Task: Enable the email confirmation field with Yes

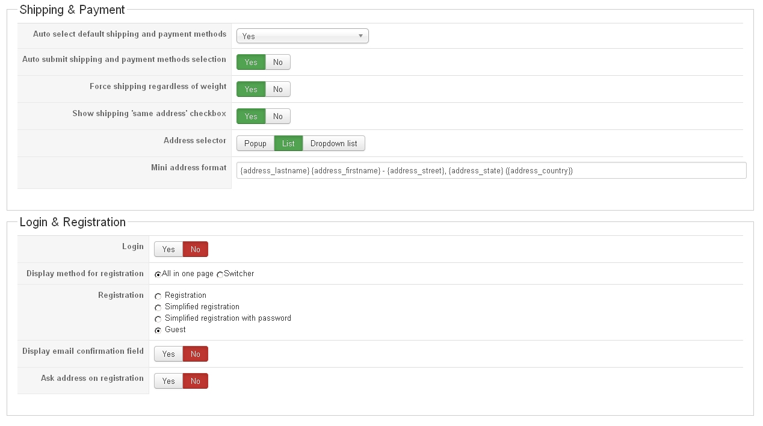Action: pyautogui.click(x=168, y=354)
